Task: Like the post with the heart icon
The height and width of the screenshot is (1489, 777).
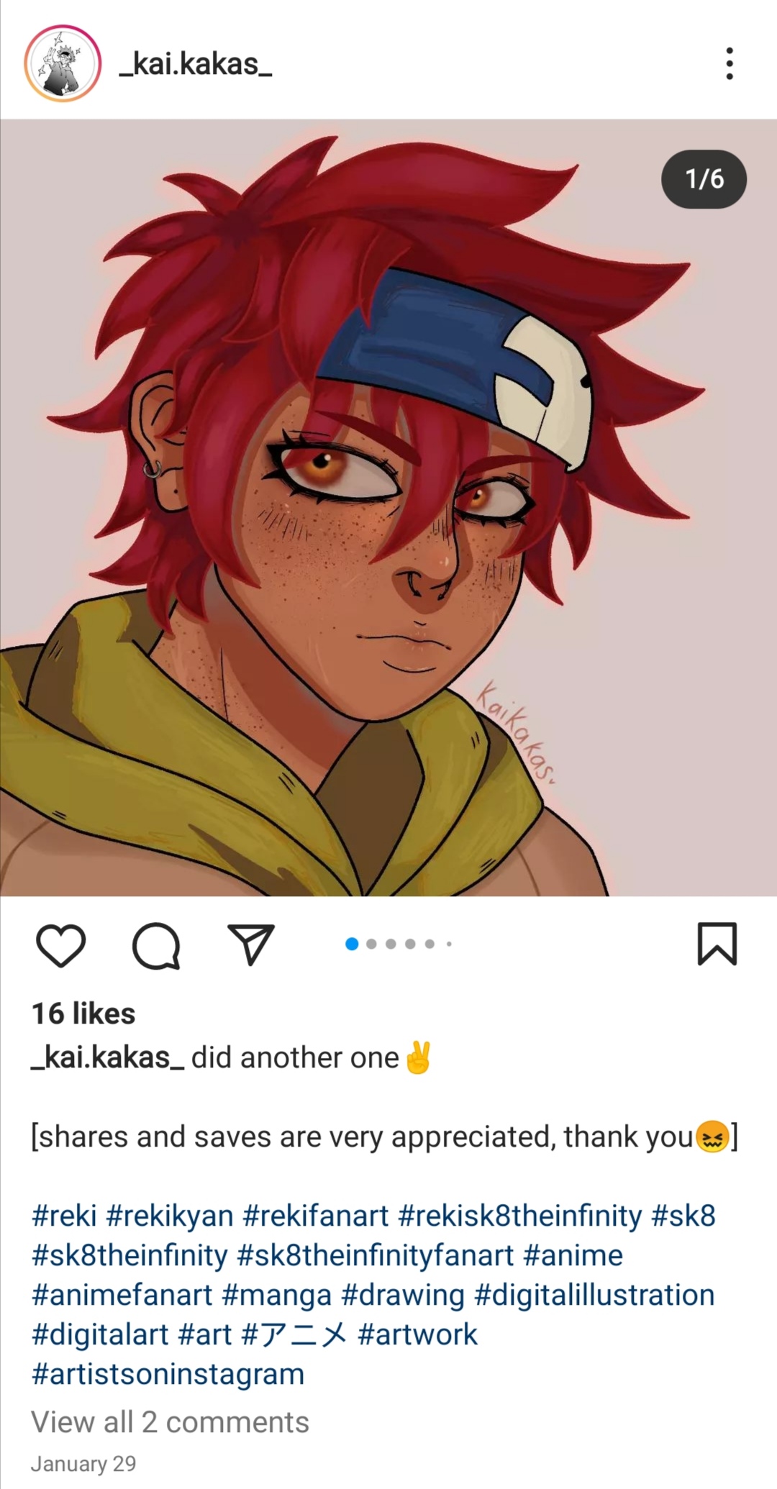Action: pos(61,944)
